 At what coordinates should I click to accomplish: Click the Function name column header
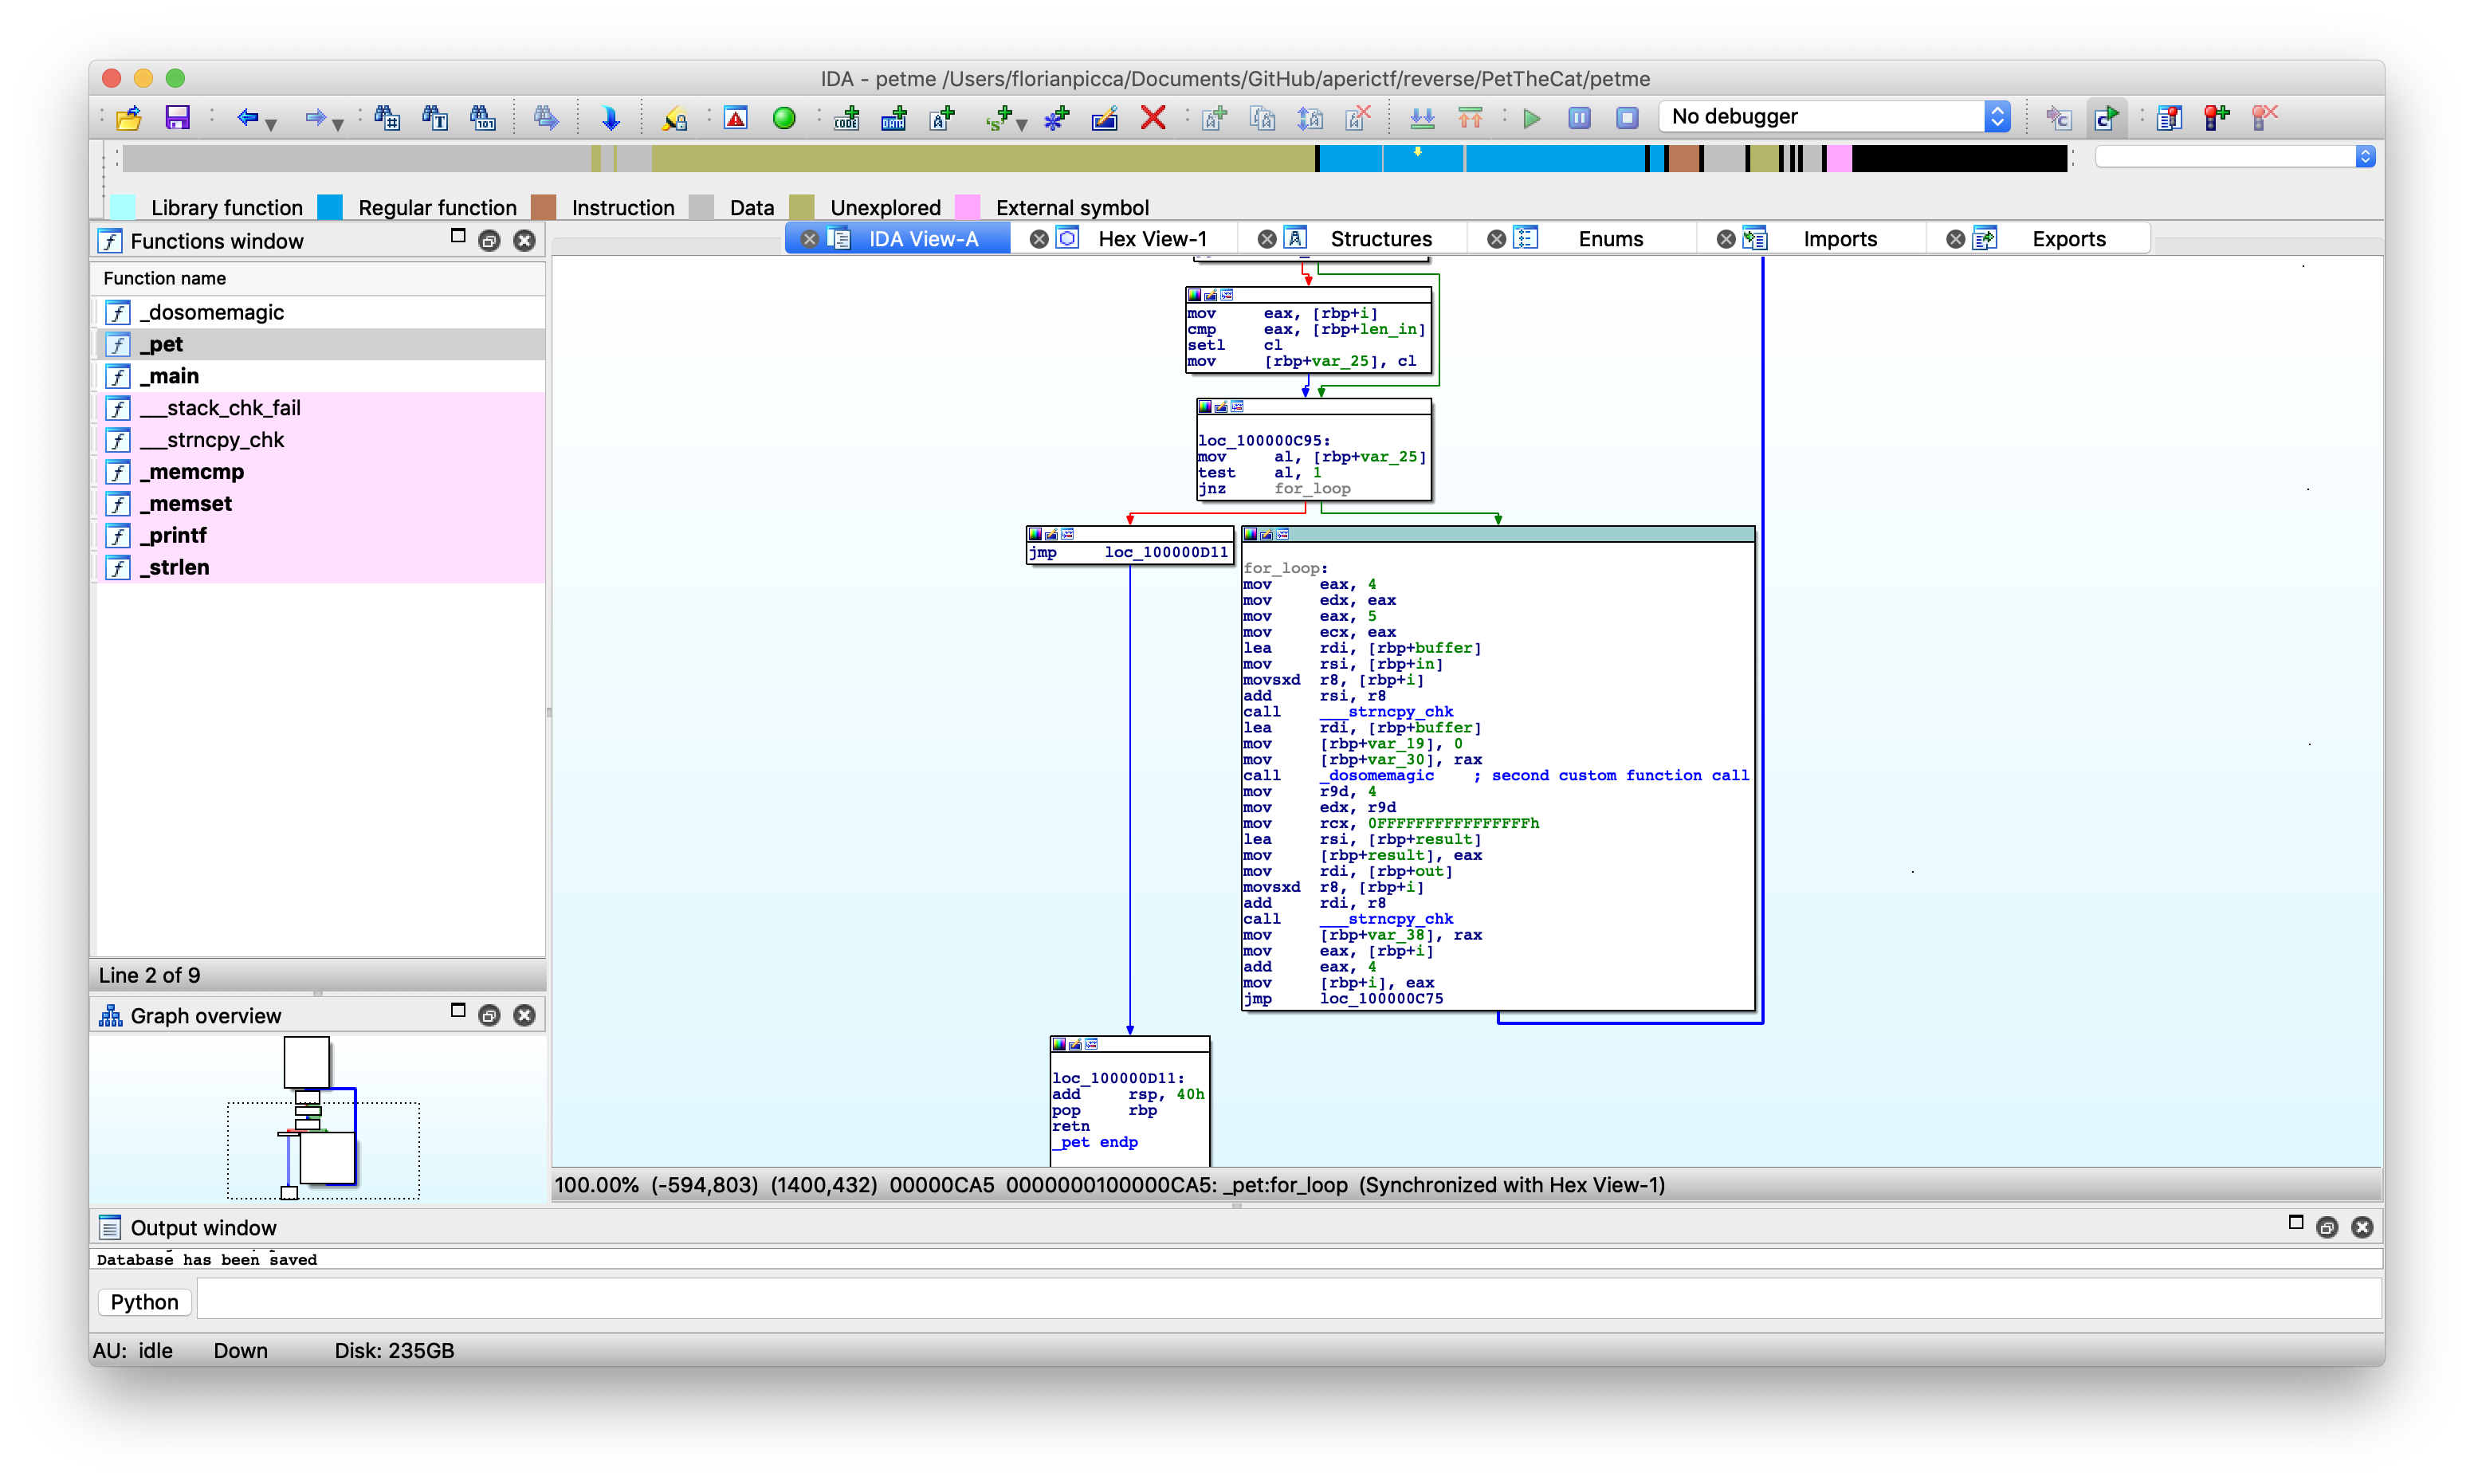320,278
